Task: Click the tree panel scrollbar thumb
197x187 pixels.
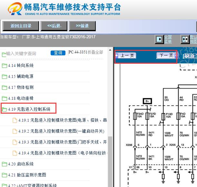Action: click(110, 162)
